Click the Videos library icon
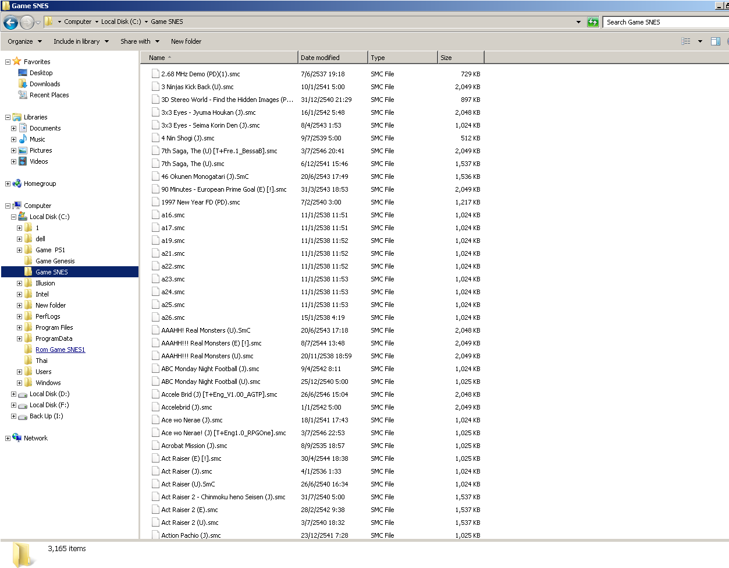 pos(23,161)
